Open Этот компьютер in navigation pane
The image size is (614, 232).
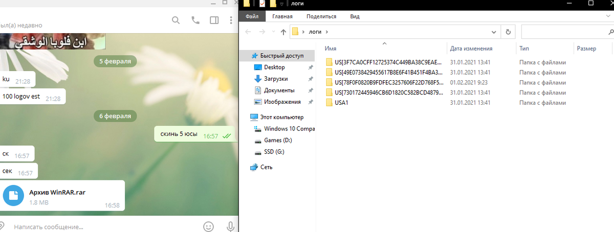281,117
